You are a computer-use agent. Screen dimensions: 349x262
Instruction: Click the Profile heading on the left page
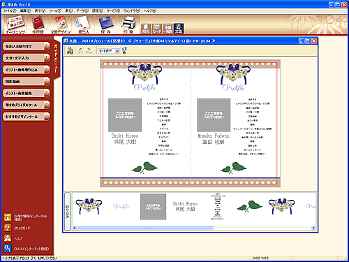(144, 87)
